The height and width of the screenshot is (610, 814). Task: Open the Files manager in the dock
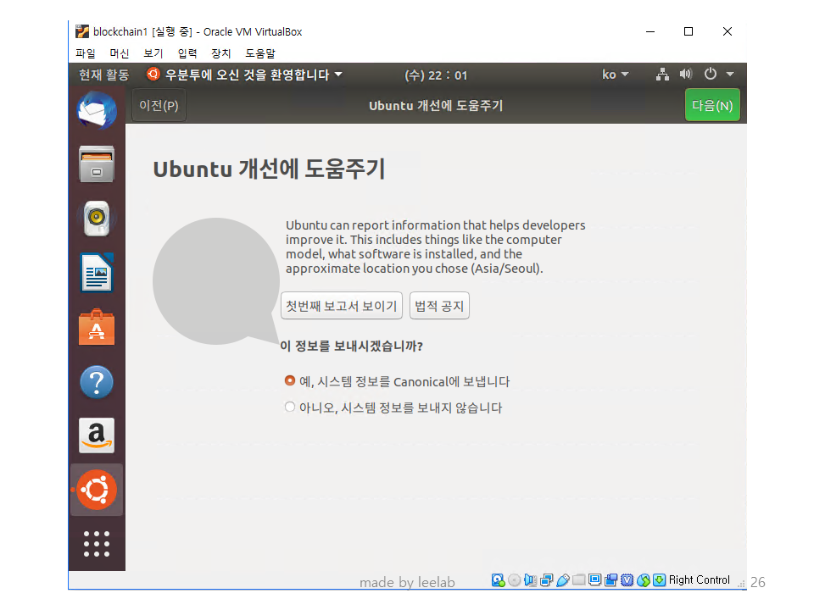(97, 164)
